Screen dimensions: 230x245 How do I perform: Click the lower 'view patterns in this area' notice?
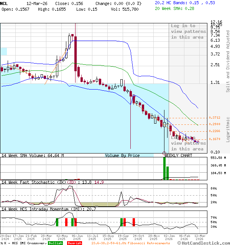(188, 146)
